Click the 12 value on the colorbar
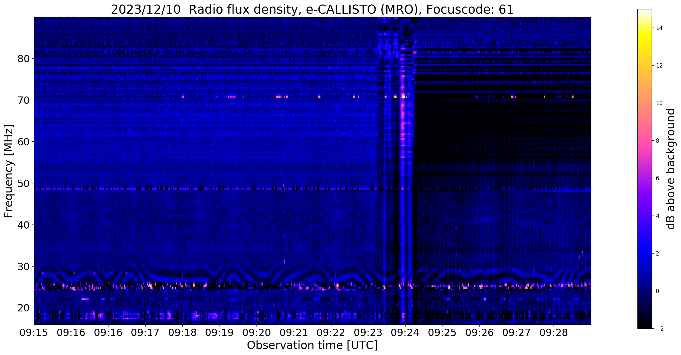The image size is (681, 355). (x=659, y=66)
